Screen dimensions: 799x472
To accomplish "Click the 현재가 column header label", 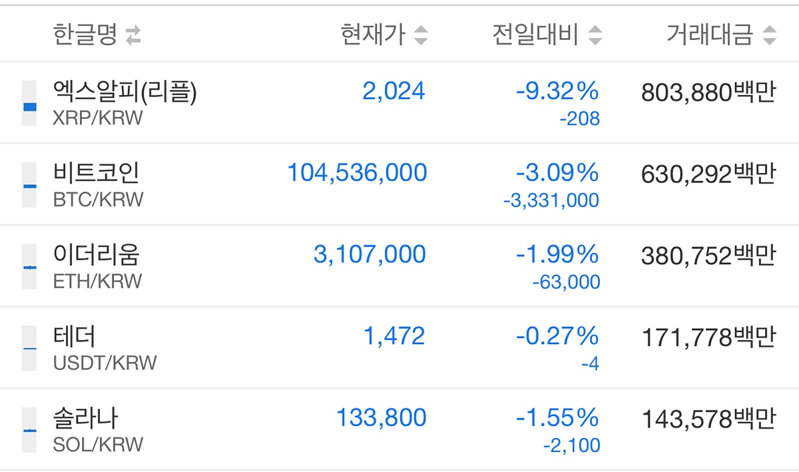I will 373,35.
